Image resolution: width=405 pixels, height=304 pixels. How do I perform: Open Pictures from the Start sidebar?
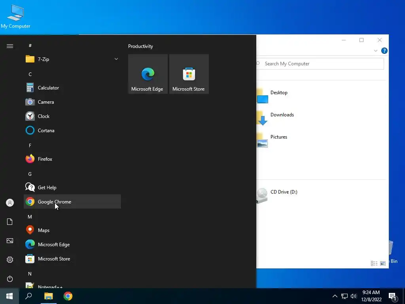[10, 241]
